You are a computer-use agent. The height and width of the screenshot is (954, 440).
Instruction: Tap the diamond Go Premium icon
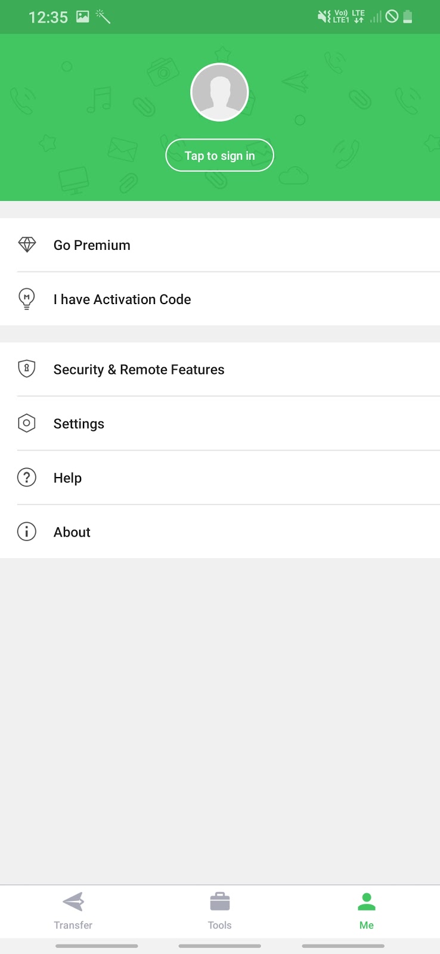(27, 245)
